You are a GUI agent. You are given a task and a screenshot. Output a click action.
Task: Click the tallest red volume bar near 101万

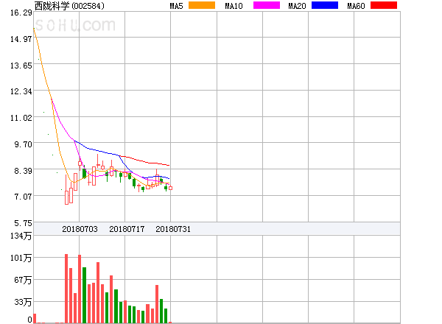(x=66, y=289)
